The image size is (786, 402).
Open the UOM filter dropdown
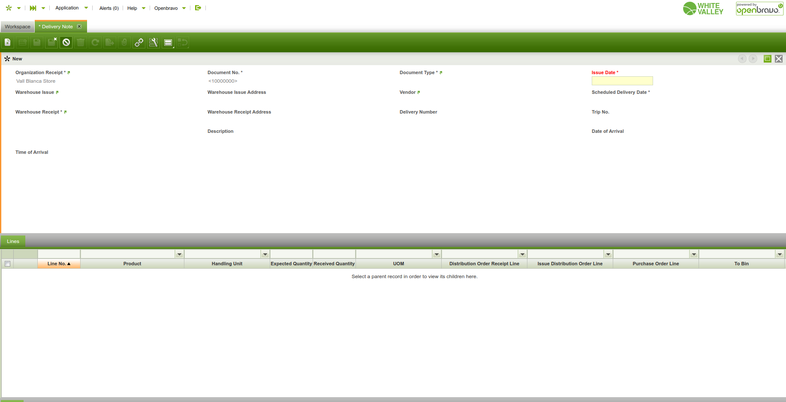[x=437, y=254]
